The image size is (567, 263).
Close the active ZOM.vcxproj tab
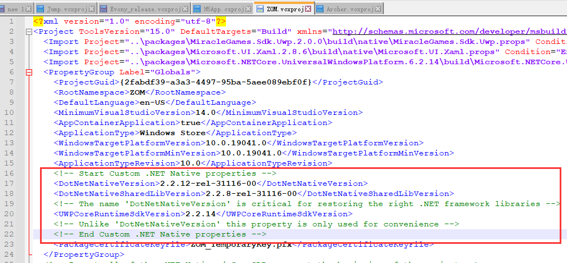(x=308, y=8)
